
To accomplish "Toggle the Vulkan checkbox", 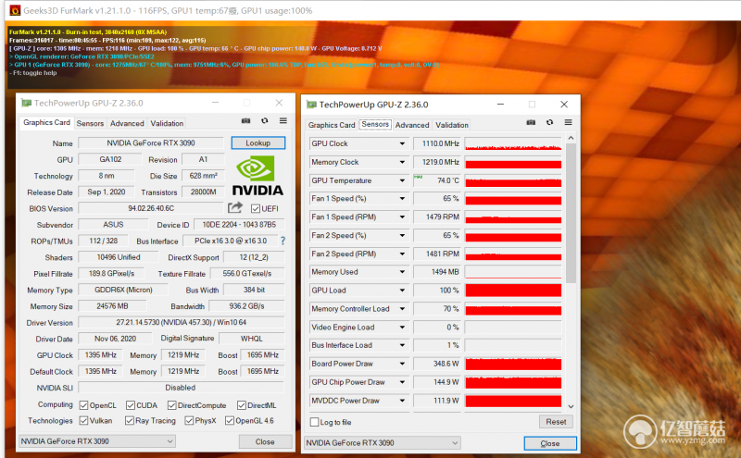I will click(83, 420).
